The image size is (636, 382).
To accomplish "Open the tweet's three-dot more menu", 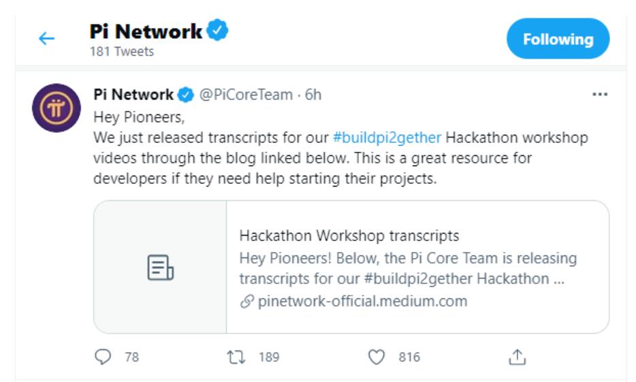I will (x=599, y=95).
